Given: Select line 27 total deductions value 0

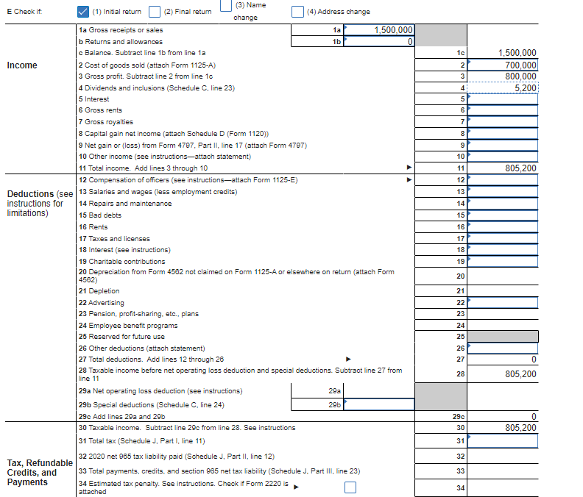Looking at the screenshot, I should point(534,360).
